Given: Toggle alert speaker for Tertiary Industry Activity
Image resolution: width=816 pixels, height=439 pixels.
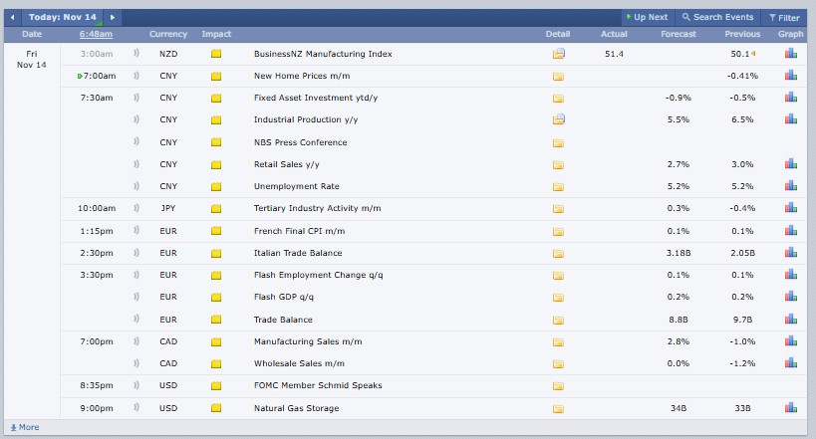Looking at the screenshot, I should pos(136,209).
